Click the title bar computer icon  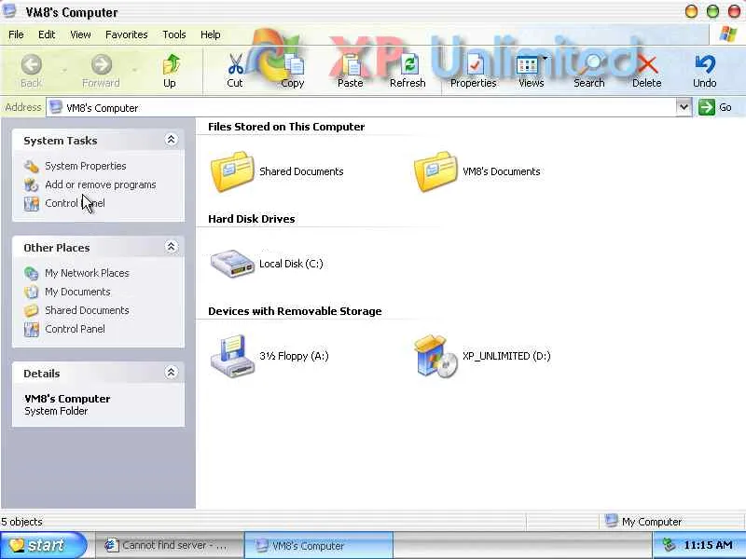[x=9, y=11]
